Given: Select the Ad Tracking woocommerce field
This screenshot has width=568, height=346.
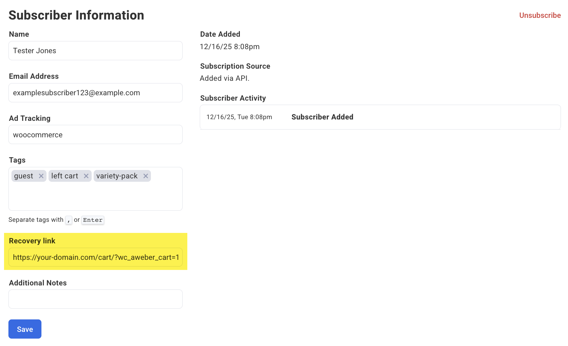Looking at the screenshot, I should [x=95, y=135].
